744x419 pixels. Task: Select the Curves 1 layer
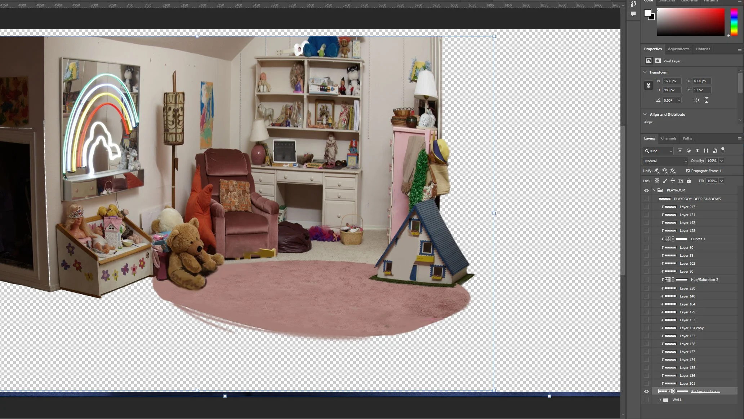[x=698, y=239]
